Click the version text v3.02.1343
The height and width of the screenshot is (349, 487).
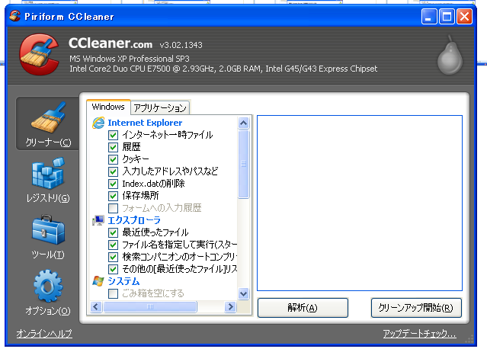tap(181, 45)
